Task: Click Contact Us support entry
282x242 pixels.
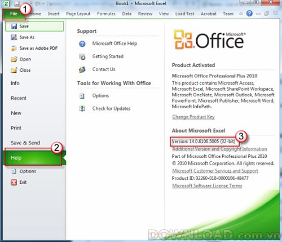Action: click(104, 69)
